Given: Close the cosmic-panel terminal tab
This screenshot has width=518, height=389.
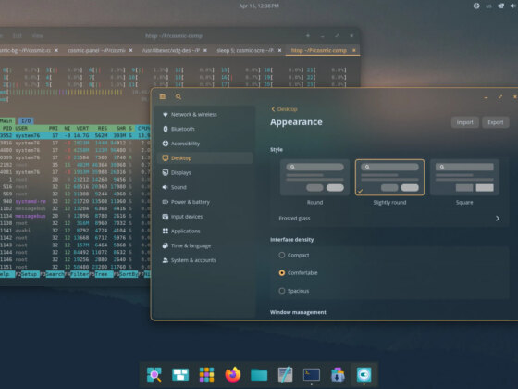Looking at the screenshot, I should pos(130,50).
